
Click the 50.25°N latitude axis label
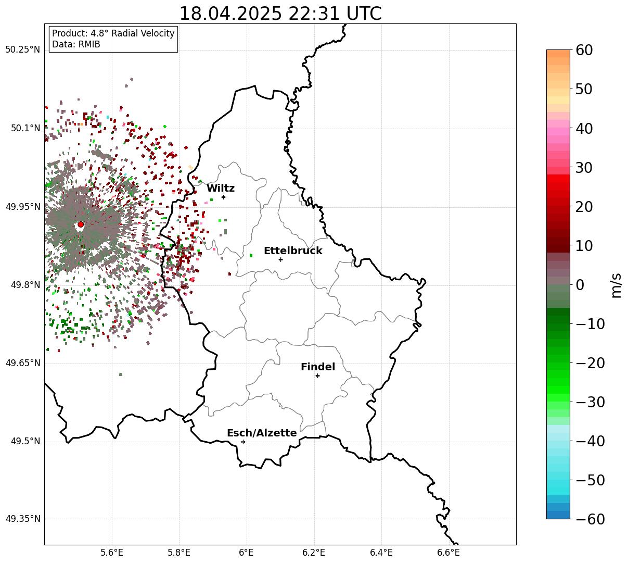point(23,50)
